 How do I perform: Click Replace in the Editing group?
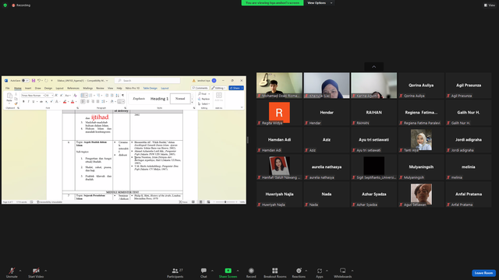pyautogui.click(x=204, y=99)
